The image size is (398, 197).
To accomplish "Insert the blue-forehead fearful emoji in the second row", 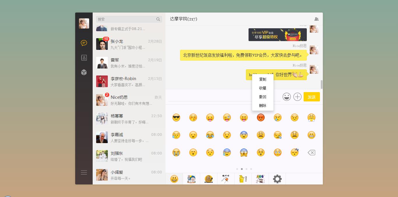I will coord(244,135).
